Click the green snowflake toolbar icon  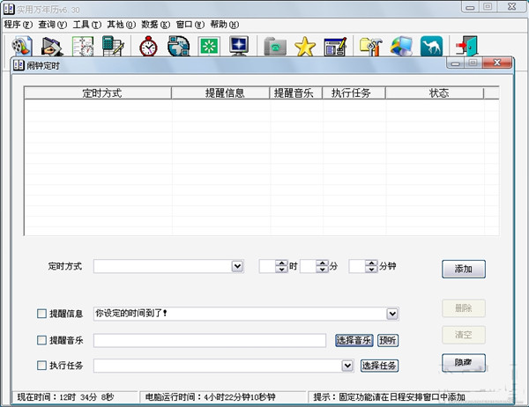point(209,46)
